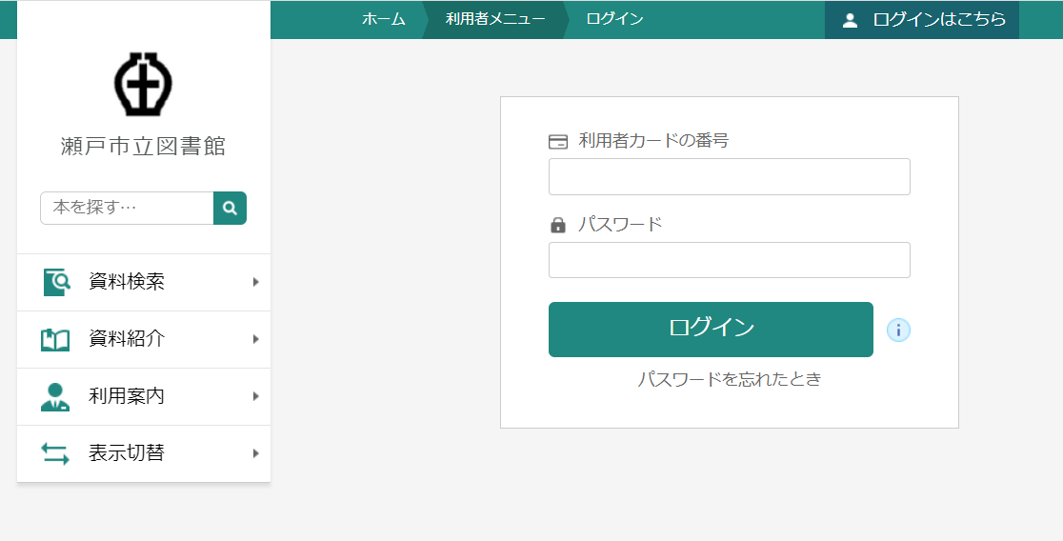Click the 利用案内 person icon
1063x541 pixels.
(55, 396)
